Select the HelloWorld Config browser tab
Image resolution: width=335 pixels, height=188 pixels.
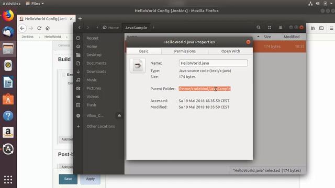pos(46,19)
